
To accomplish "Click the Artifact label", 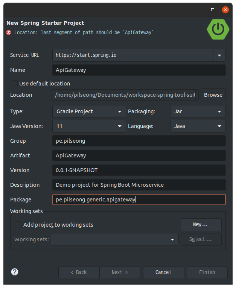I will click(20, 155).
